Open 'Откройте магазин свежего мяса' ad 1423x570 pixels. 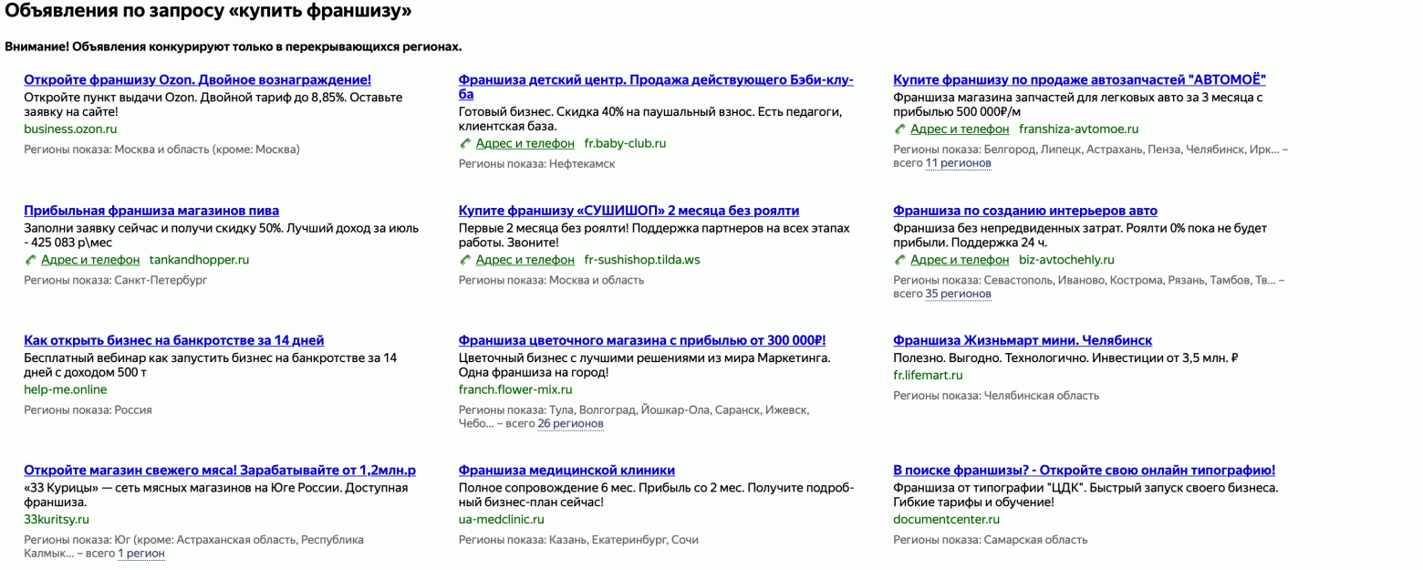coord(220,471)
